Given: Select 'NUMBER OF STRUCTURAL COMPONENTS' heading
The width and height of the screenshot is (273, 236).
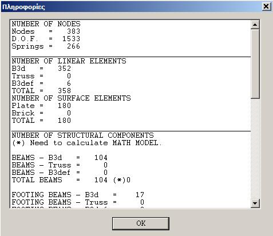Looking at the screenshot, I should point(82,135).
